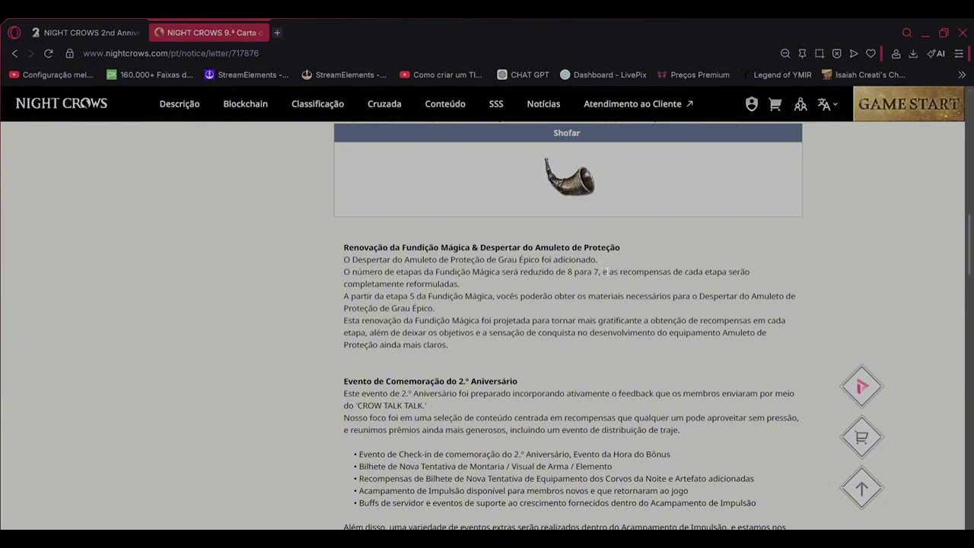Open Easy Setup sliders icon
The image size is (974, 548).
click(x=959, y=53)
